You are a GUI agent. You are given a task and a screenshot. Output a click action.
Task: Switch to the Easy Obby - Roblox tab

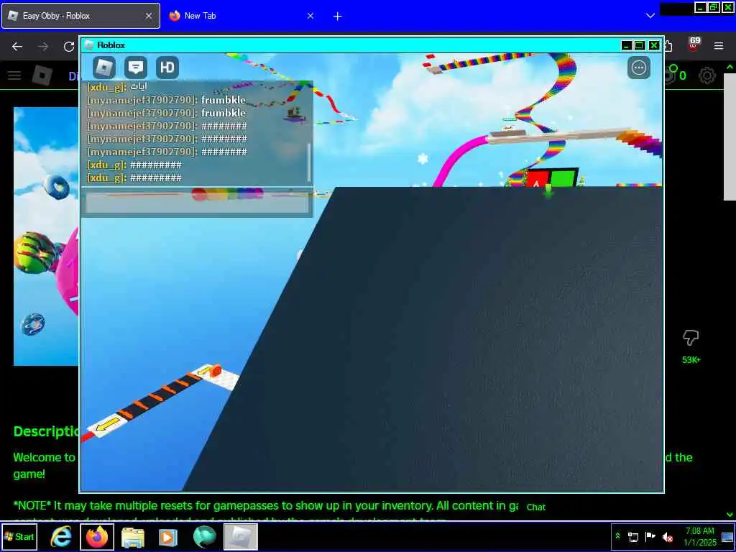(x=80, y=16)
